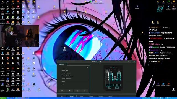Click the Start button on the taskbar
The image size is (177, 99).
[3, 98]
